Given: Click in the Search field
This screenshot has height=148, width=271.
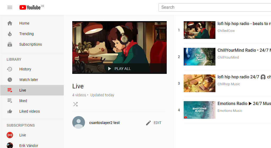Looking at the screenshot, I should 214,7.
